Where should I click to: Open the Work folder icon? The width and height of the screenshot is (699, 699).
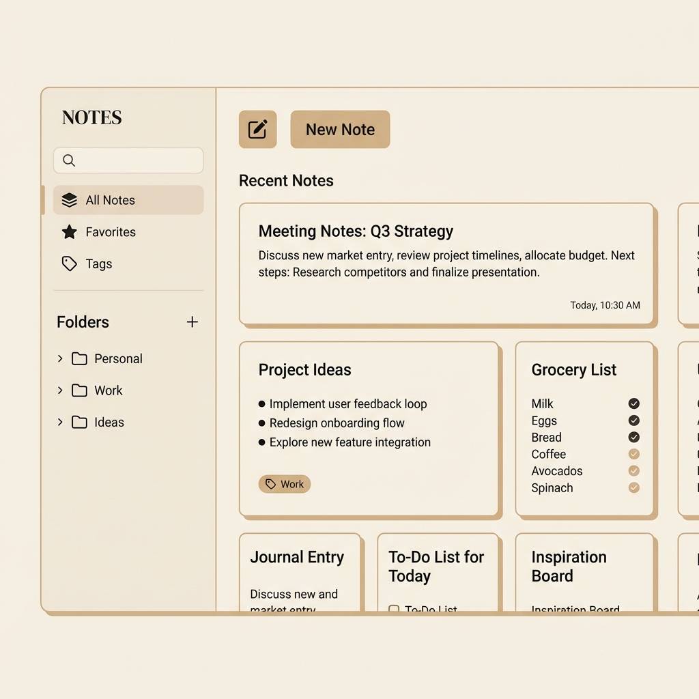point(79,390)
